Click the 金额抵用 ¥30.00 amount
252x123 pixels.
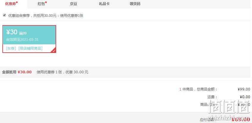[x=25, y=72]
